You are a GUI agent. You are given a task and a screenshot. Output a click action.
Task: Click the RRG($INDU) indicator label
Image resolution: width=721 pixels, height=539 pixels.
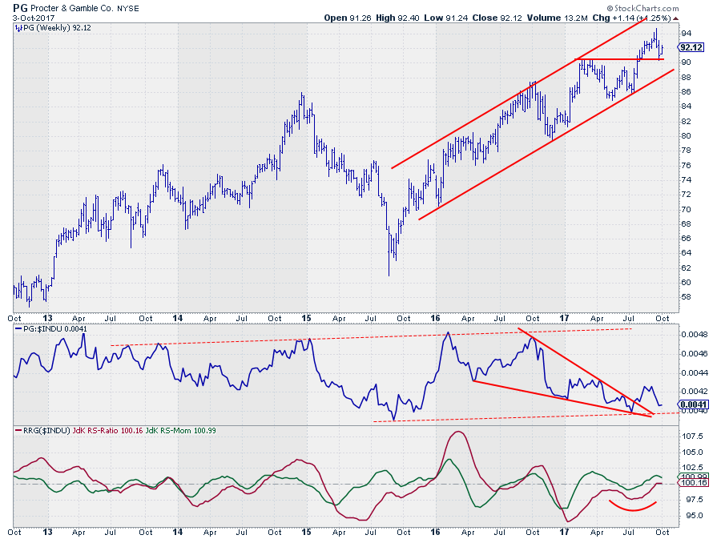[43, 430]
